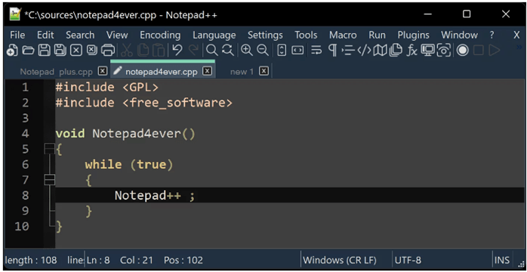Toggle Word Wrap in the toolbar
Viewport: 527px width, 272px height.
click(x=316, y=50)
